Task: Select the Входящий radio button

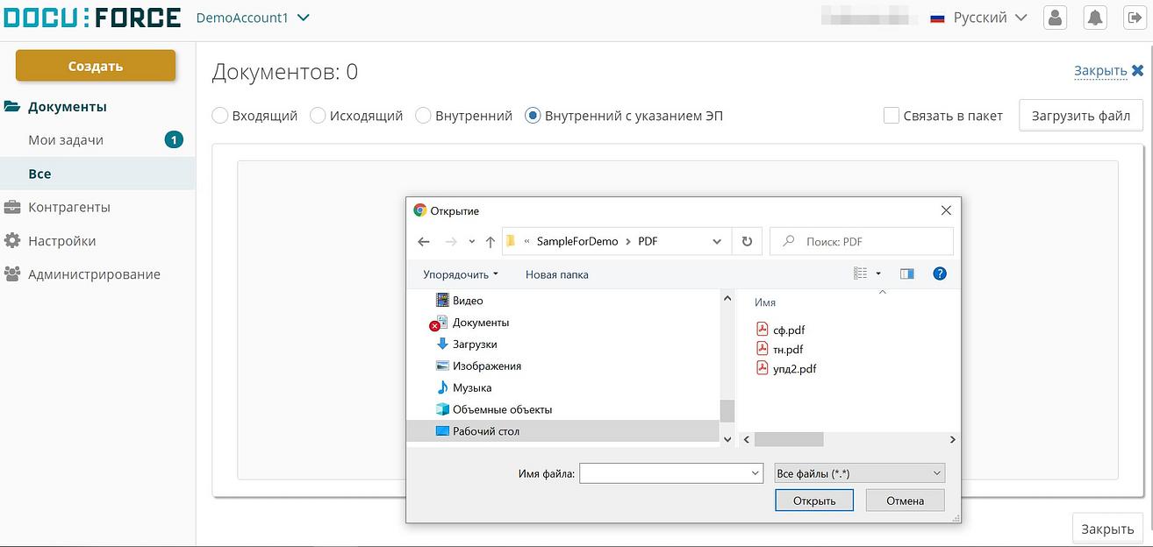Action: 220,116
